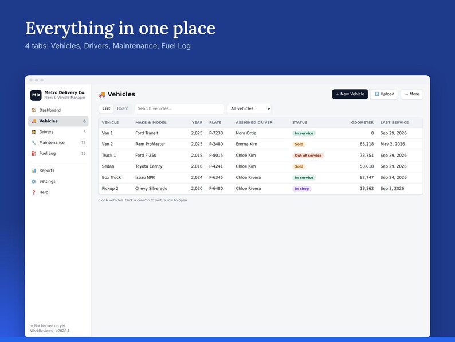Open Reports from the sidebar

pos(58,170)
